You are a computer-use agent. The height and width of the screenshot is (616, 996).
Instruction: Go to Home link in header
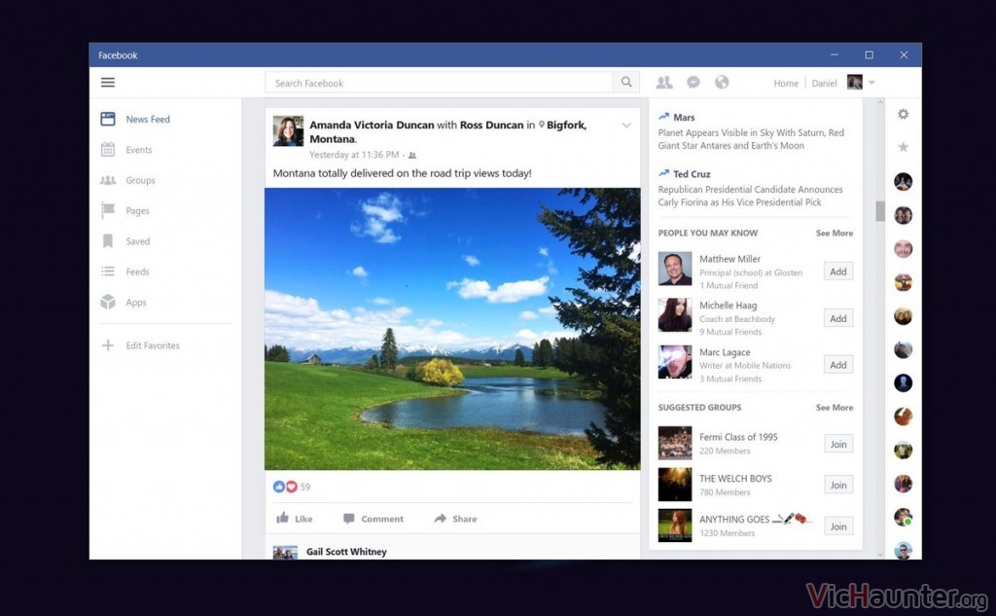(786, 84)
